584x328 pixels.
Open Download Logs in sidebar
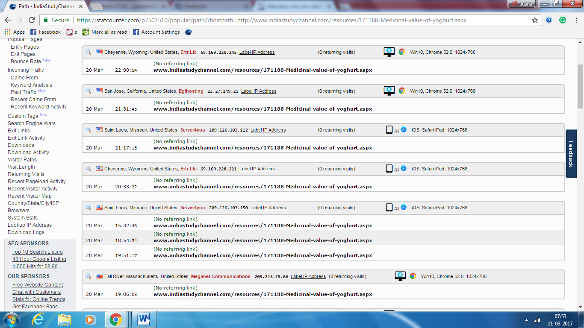26,232
